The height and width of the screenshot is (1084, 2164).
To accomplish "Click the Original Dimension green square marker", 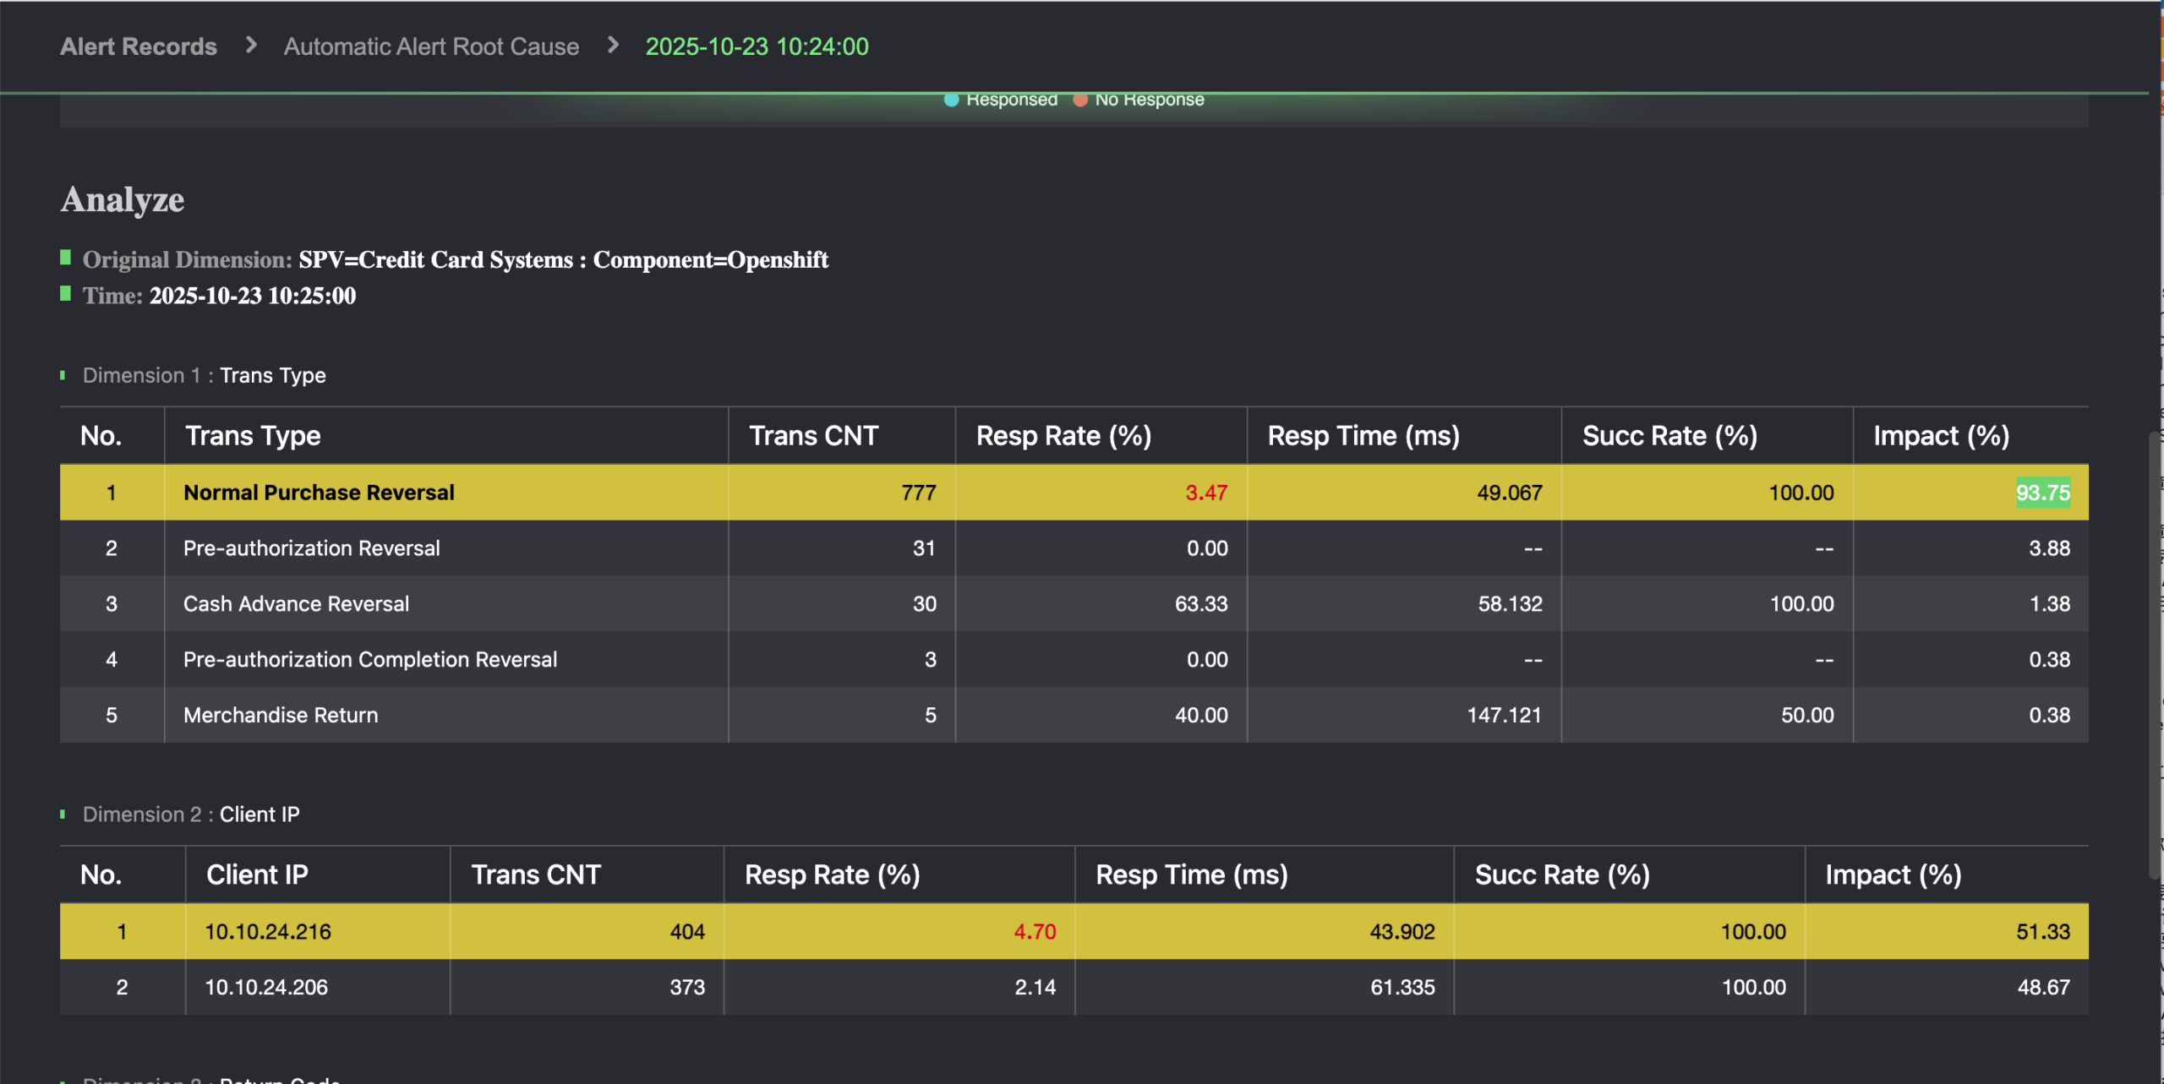I will tap(65, 258).
